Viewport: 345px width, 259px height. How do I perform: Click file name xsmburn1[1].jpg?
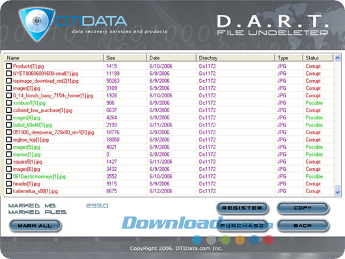[29, 103]
